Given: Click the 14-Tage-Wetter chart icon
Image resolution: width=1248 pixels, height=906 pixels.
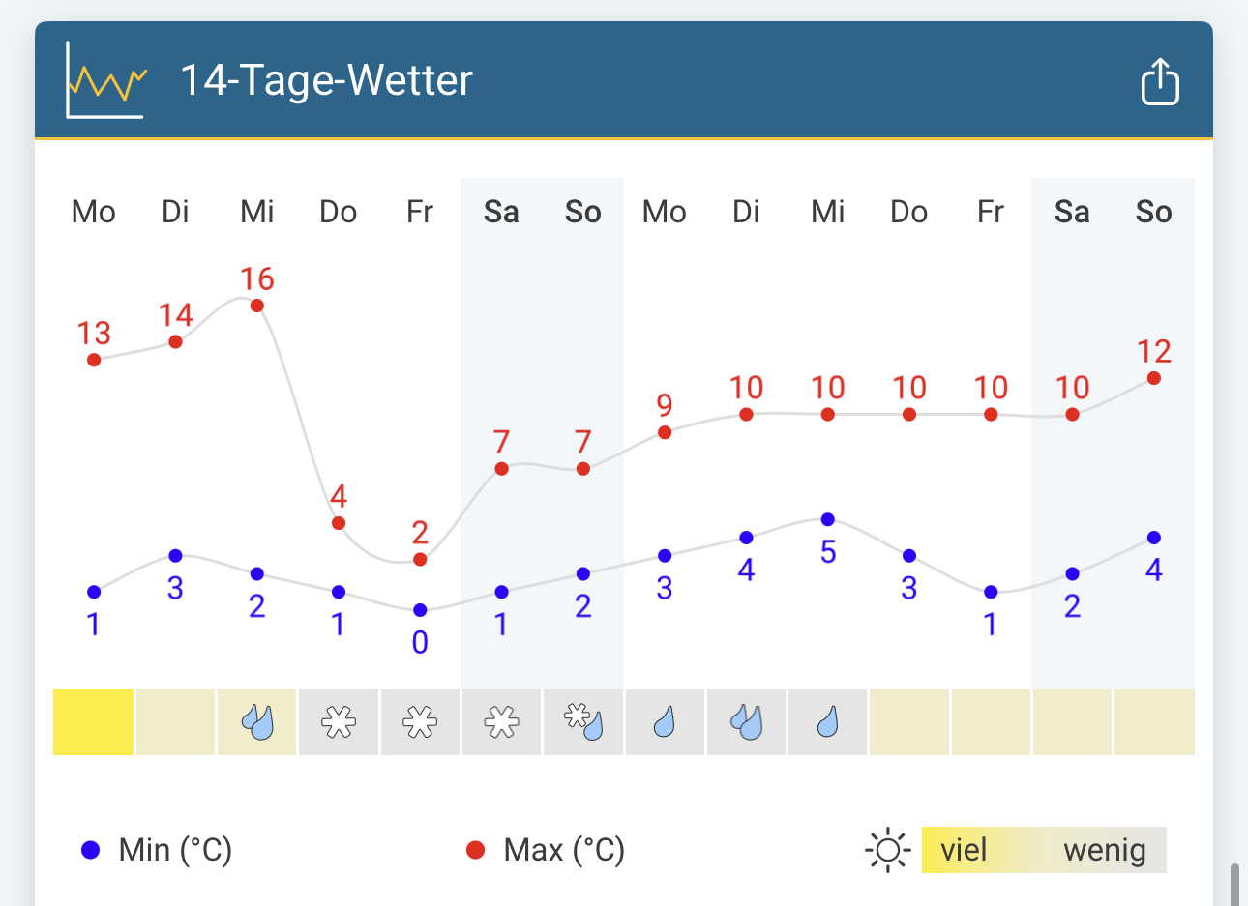Looking at the screenshot, I should click(106, 80).
